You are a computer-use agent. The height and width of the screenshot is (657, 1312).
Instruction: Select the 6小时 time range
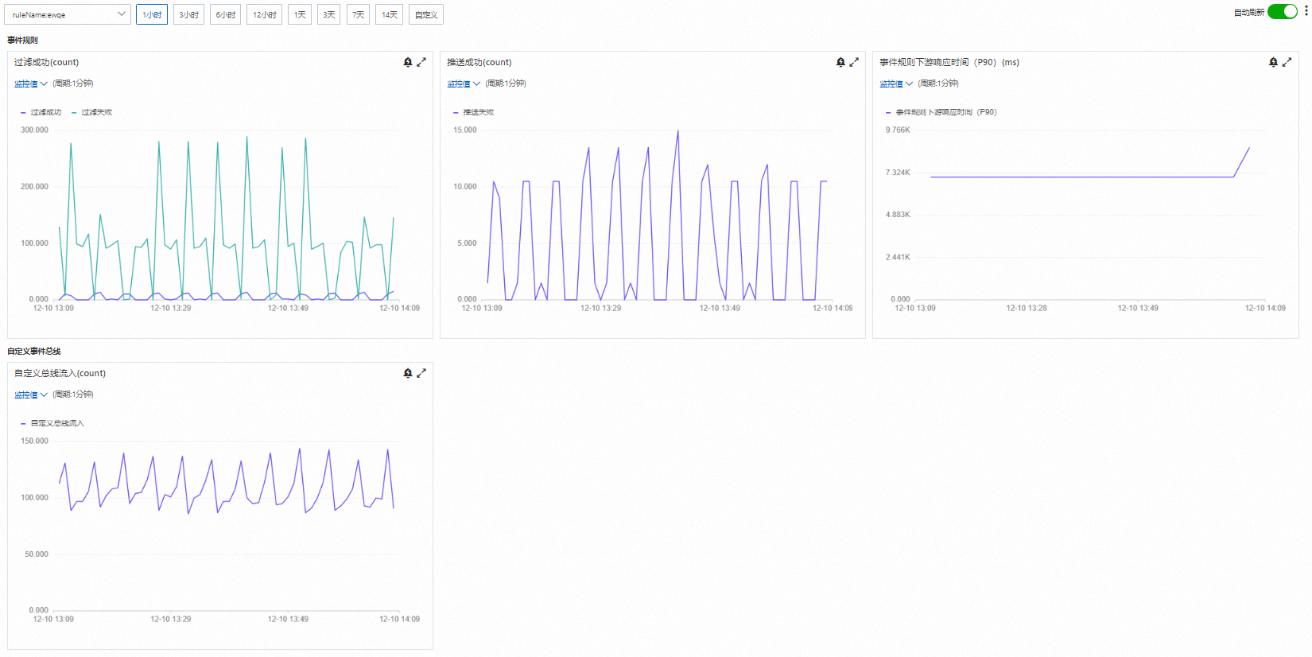coord(226,14)
